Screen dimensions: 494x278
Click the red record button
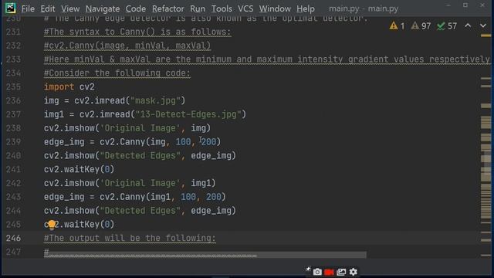click(329, 272)
